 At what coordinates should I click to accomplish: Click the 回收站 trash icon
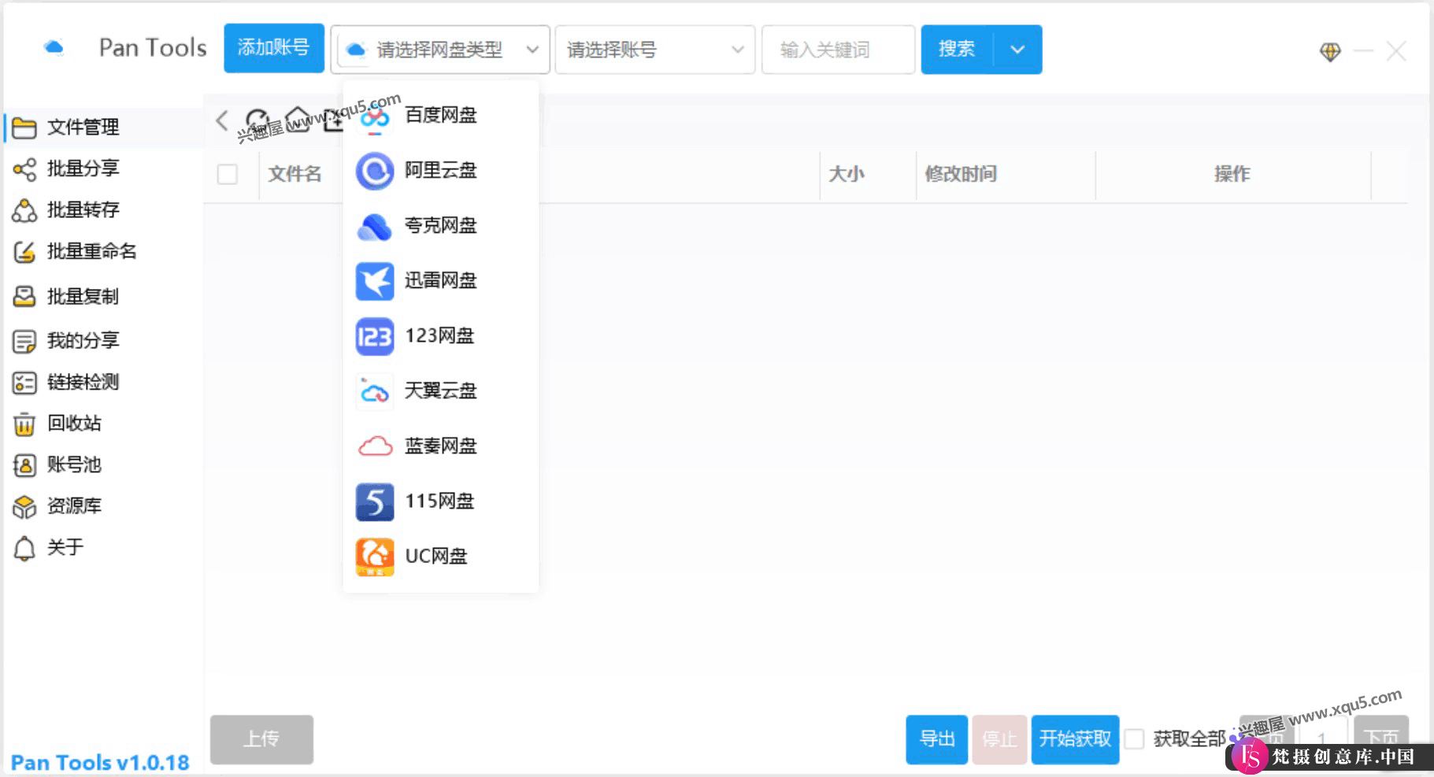click(24, 424)
